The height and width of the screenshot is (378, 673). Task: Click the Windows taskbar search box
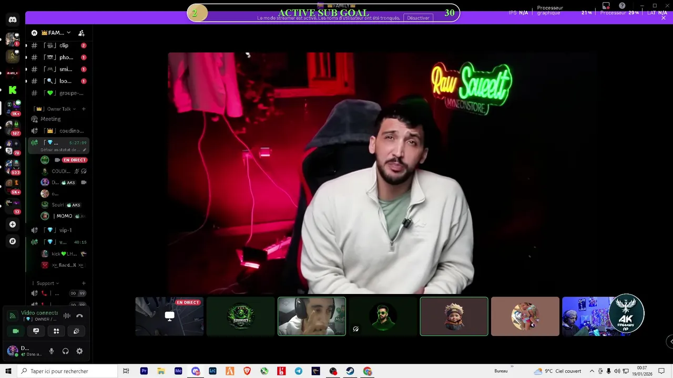click(68, 371)
